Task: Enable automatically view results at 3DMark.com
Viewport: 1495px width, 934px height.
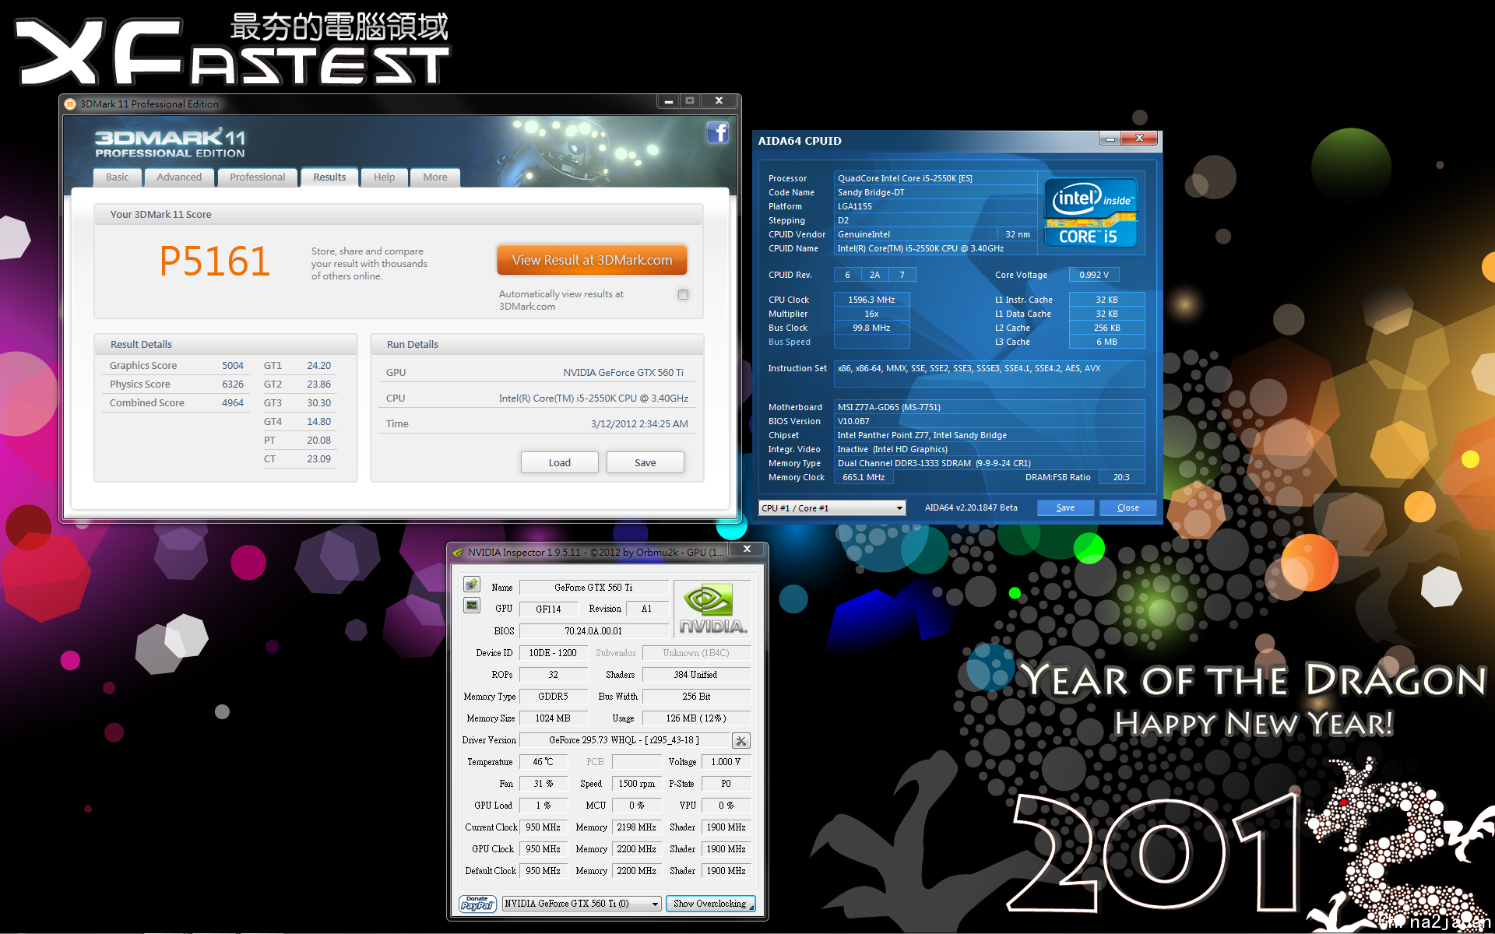Action: [683, 295]
